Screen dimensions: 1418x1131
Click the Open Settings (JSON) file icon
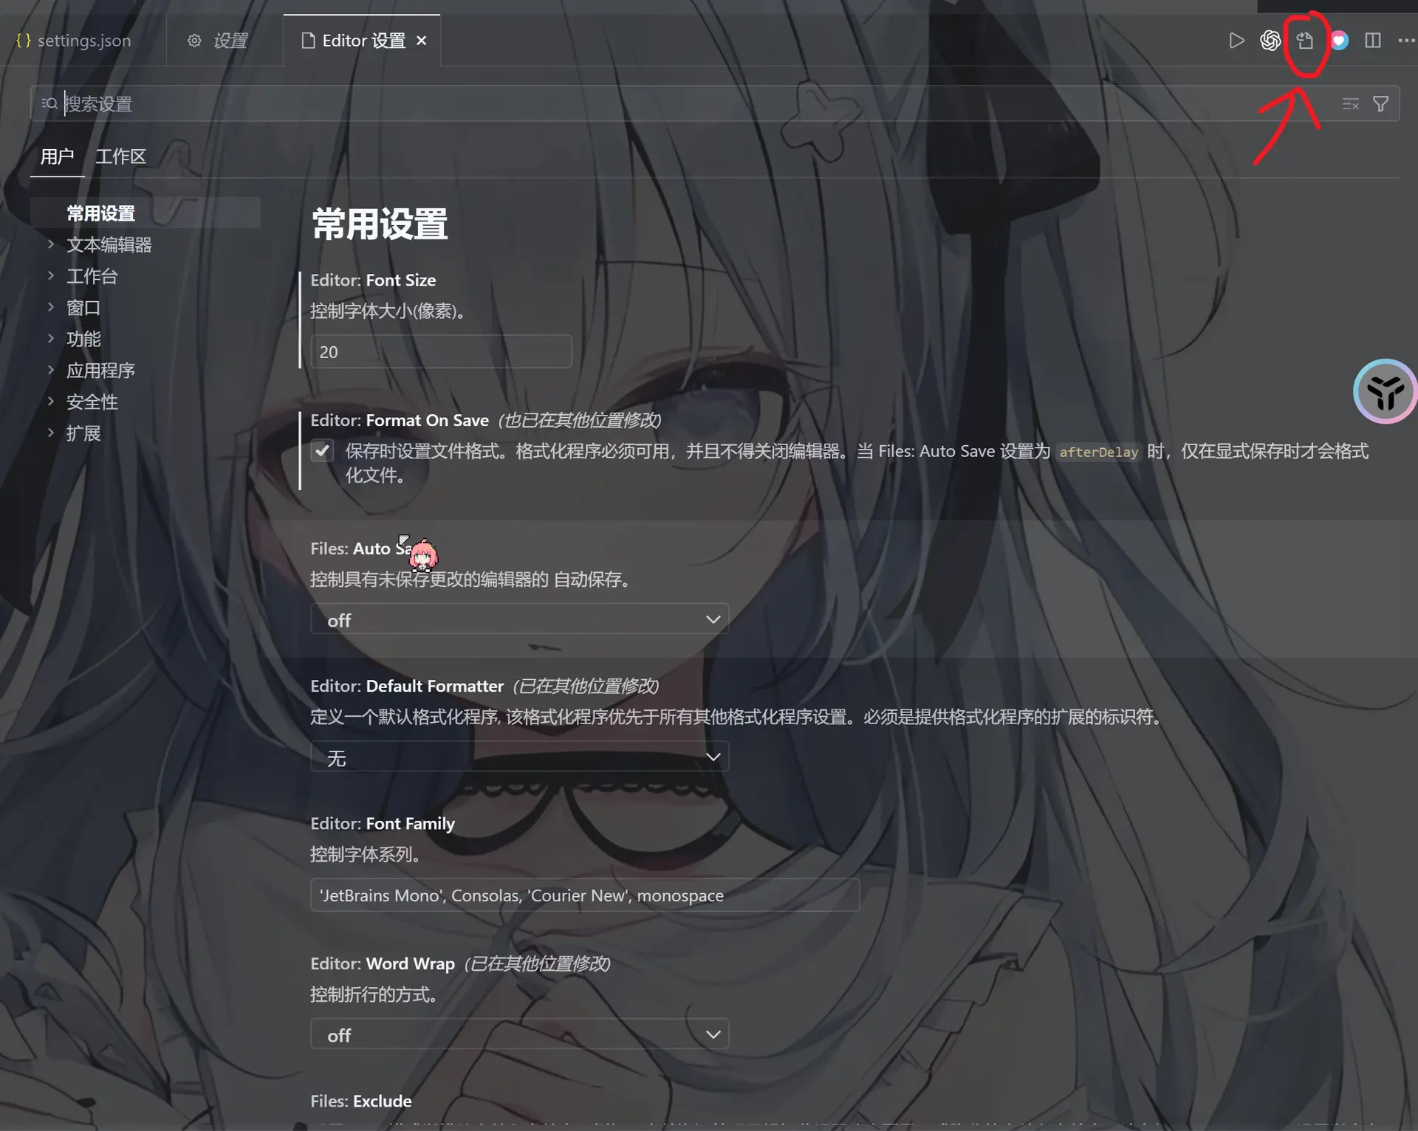point(1305,41)
